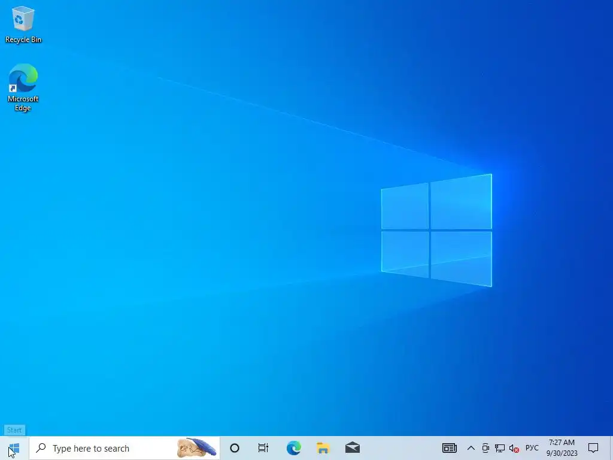The image size is (613, 460).
Task: Open Cortana circle icon on taskbar
Action: [235, 448]
